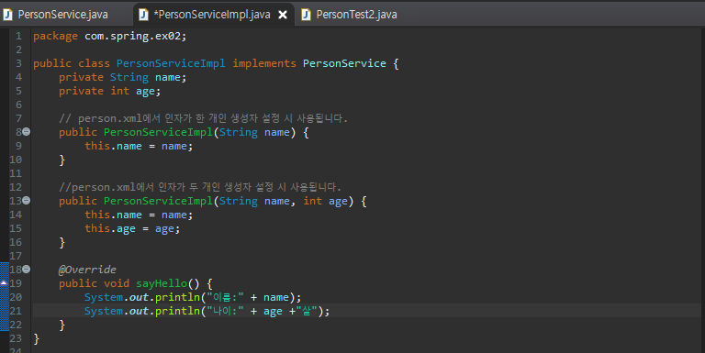Image resolution: width=705 pixels, height=353 pixels.
Task: Click 'com.spring.ex02' package name
Action: click(x=132, y=36)
